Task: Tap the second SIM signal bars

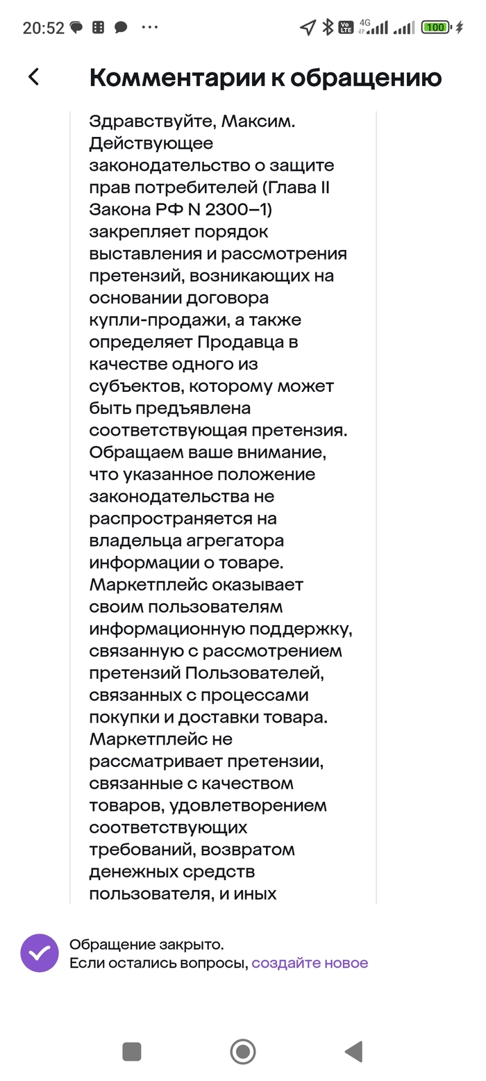Action: pos(403,28)
